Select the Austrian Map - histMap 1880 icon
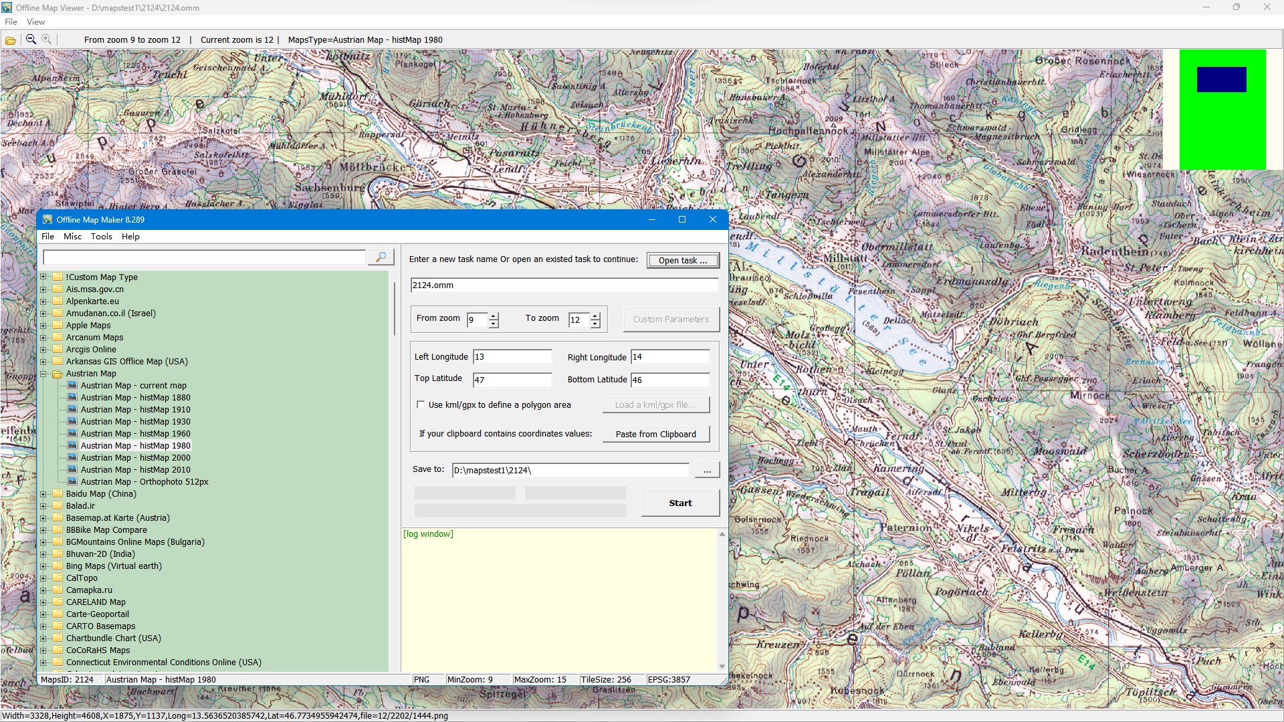 pos(72,398)
